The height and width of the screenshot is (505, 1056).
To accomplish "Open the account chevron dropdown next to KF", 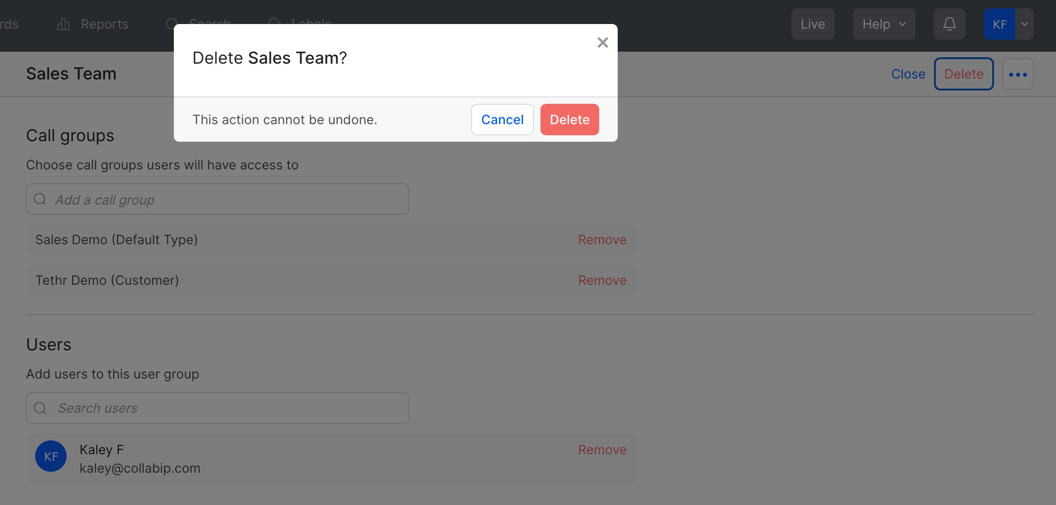I will (x=1025, y=24).
